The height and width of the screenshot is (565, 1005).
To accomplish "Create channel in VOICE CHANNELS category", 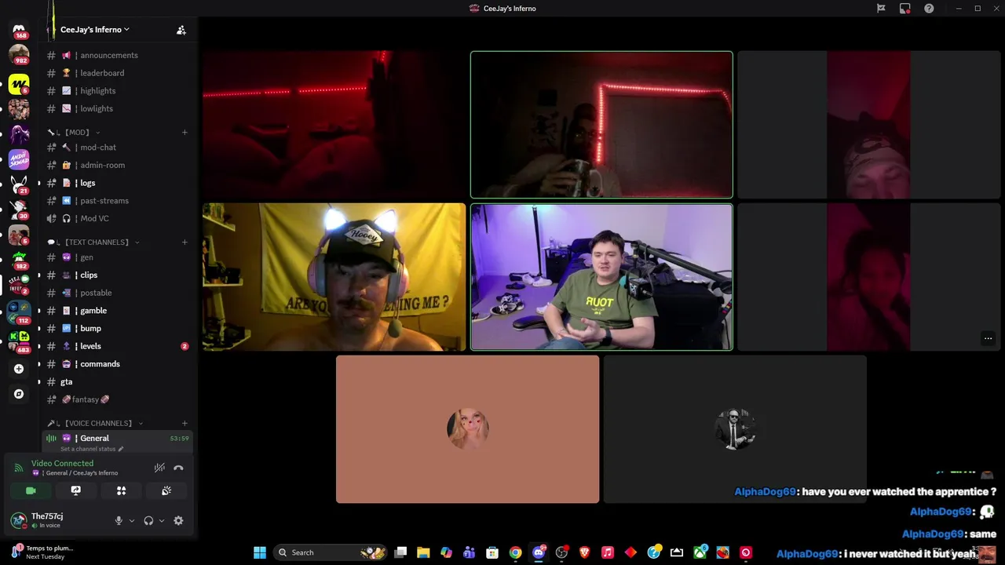I will point(185,424).
